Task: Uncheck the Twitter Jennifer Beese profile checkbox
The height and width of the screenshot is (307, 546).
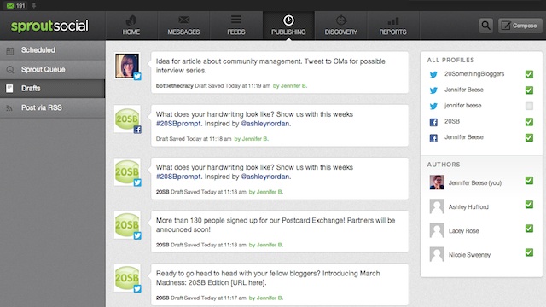Action: [529, 90]
